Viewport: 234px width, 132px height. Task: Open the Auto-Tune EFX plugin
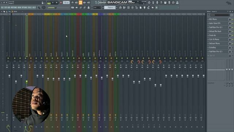[215, 23]
